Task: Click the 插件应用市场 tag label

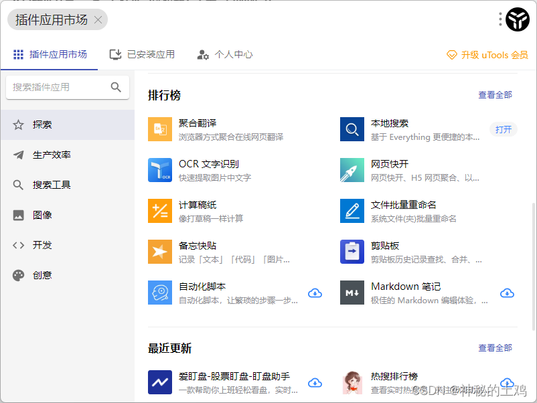Action: point(52,20)
